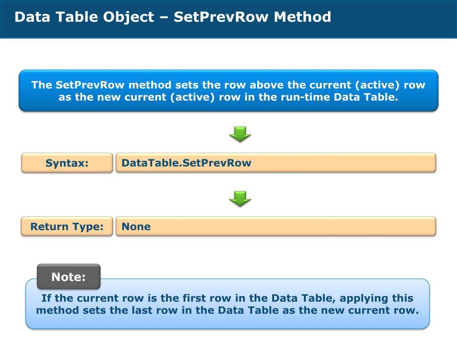This screenshot has width=457, height=342.
Task: Click the green arrow above the Syntax row
Action: pyautogui.click(x=240, y=134)
